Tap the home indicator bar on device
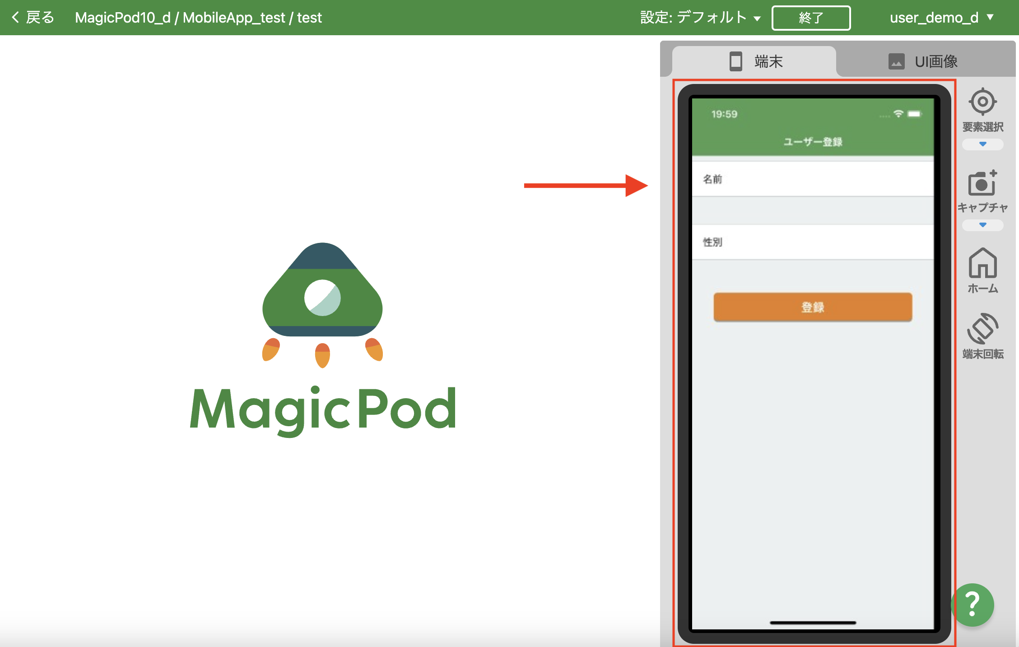The image size is (1019, 647). (x=813, y=623)
